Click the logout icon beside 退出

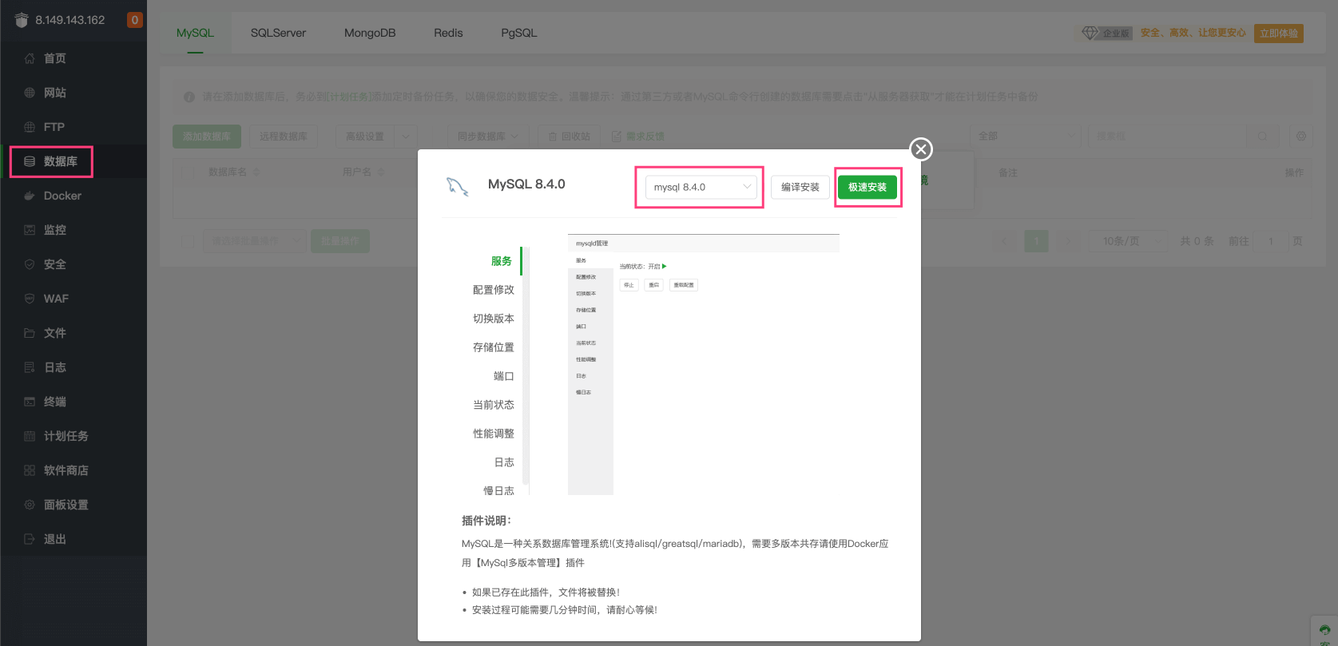30,539
